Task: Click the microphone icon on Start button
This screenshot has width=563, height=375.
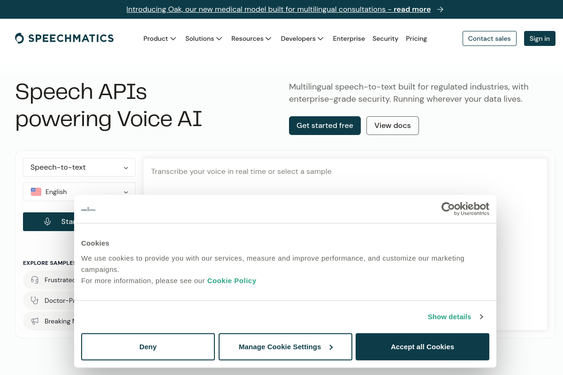Action: [x=47, y=222]
